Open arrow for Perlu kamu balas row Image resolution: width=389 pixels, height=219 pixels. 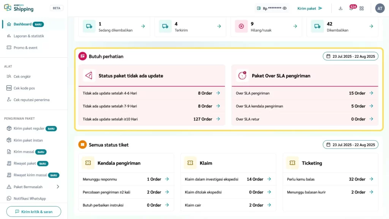(x=371, y=179)
